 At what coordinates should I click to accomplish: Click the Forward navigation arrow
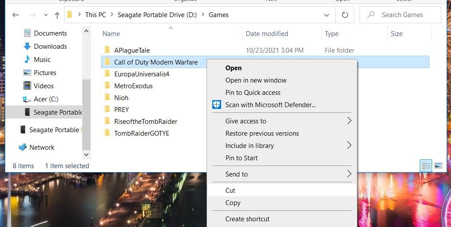coord(32,15)
